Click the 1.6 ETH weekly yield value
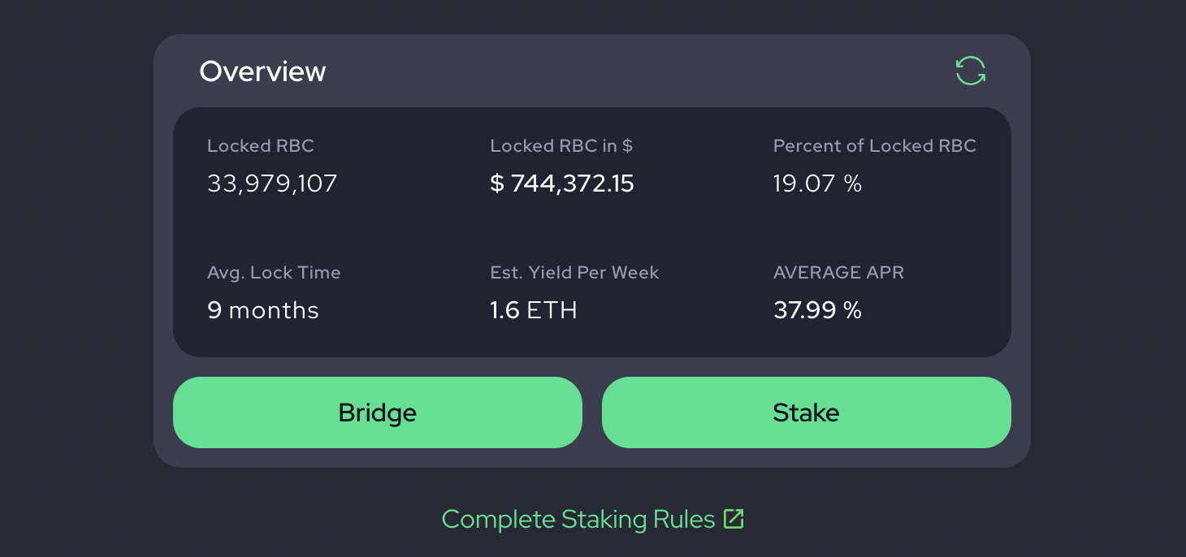This screenshot has width=1186, height=557. [x=534, y=310]
